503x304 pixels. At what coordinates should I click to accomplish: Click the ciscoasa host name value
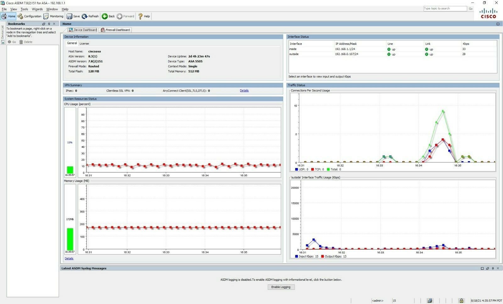[x=94, y=51]
